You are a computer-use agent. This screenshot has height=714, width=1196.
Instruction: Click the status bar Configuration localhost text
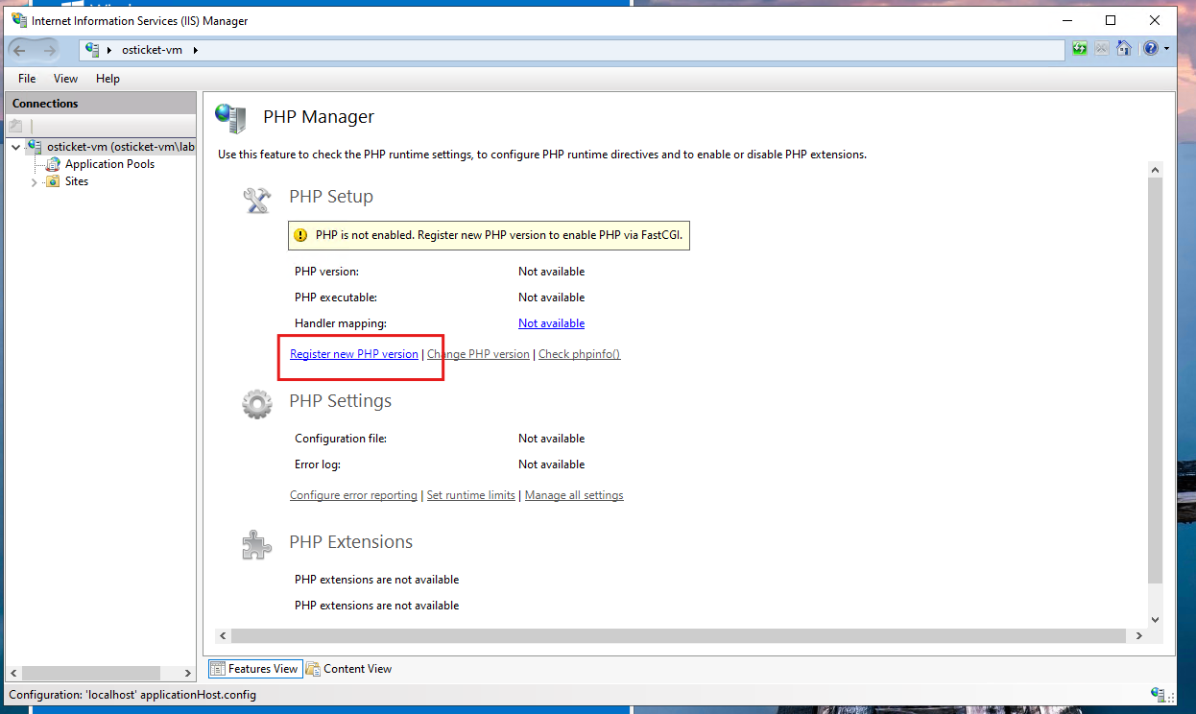[x=132, y=694]
